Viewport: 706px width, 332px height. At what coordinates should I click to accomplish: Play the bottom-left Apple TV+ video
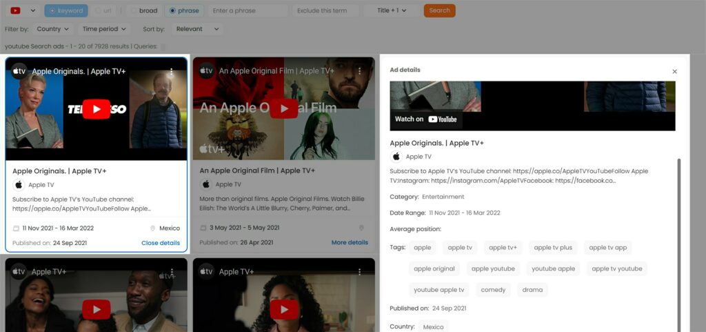97,309
